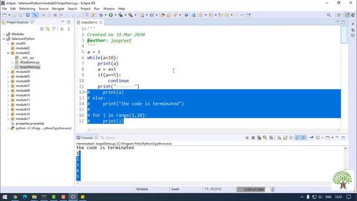The image size is (357, 201).
Task: Open the Refactoring menu
Action: [x=27, y=9]
